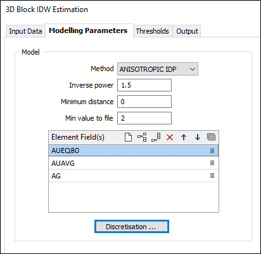The image size is (261, 254).
Task: Switch to the Input Data tab
Action: 25,31
